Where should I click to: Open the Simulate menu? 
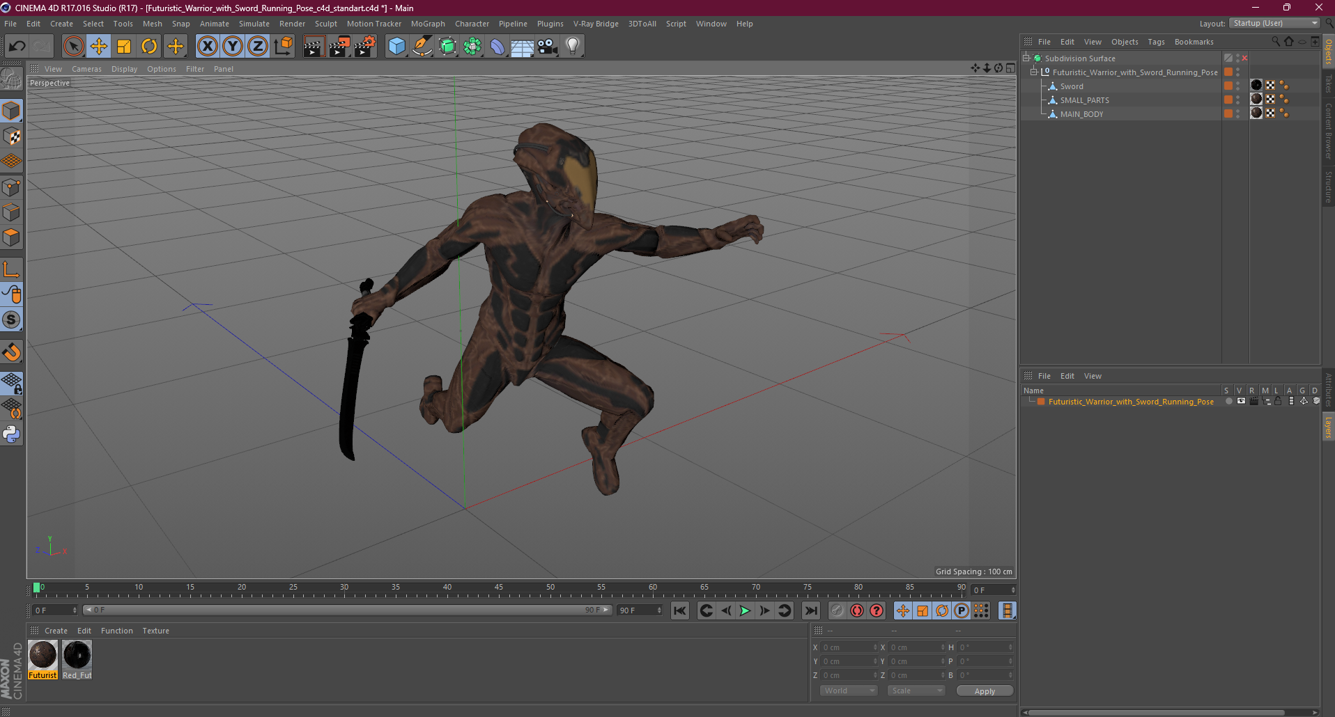pos(254,24)
